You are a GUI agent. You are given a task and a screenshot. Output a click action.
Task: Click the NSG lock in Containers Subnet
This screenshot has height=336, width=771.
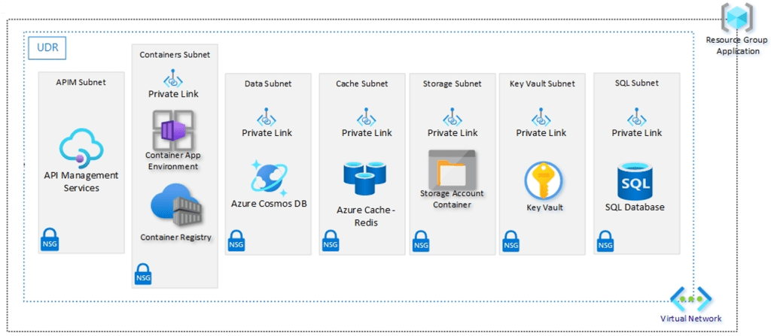(143, 274)
